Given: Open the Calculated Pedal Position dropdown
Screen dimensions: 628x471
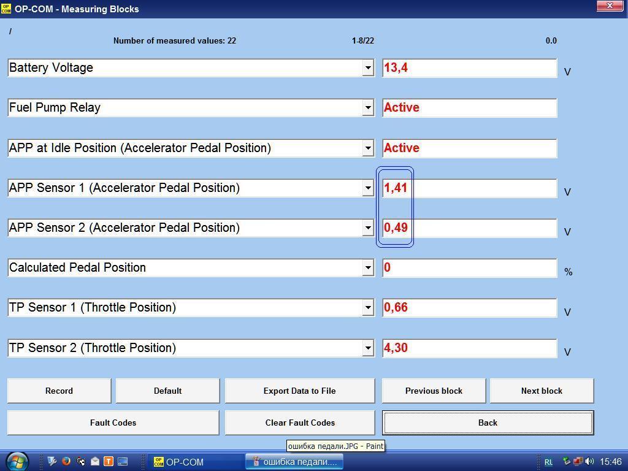Looking at the screenshot, I should pyautogui.click(x=368, y=267).
